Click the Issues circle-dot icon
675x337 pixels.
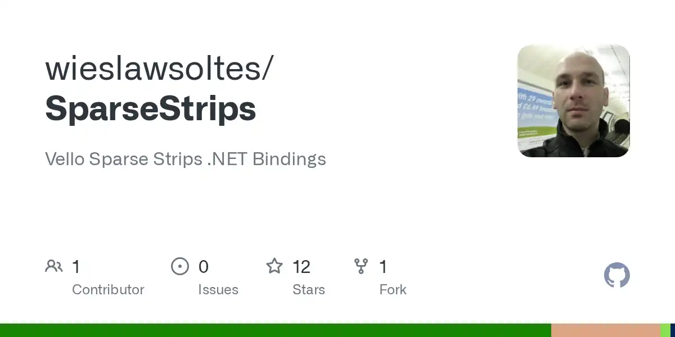pos(180,266)
